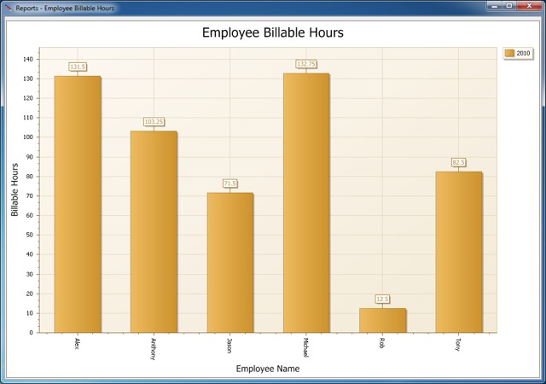The height and width of the screenshot is (384, 546).
Task: Select the Billable Hours axis title
Action: [15, 189]
